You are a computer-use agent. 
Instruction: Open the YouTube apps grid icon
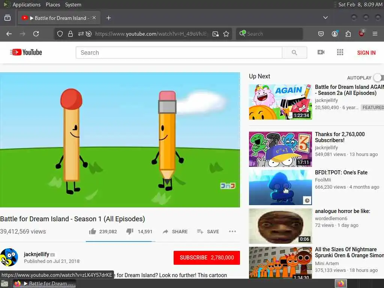pos(340,52)
